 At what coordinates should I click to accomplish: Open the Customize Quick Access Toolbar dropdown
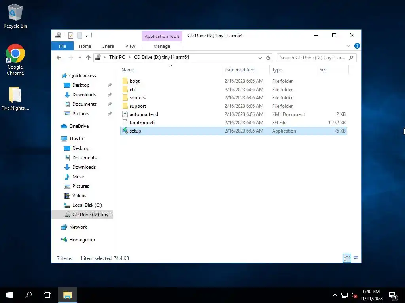point(87,36)
